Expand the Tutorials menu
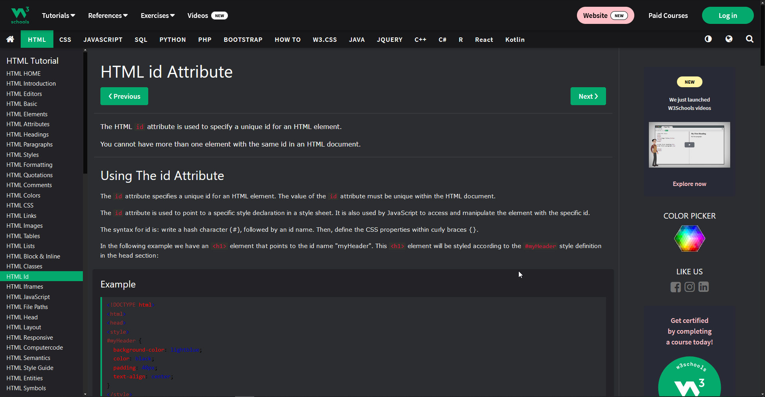The image size is (765, 397). 58,16
